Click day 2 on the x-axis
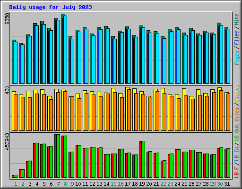Viewport: 242px width, 189px height. [23, 184]
